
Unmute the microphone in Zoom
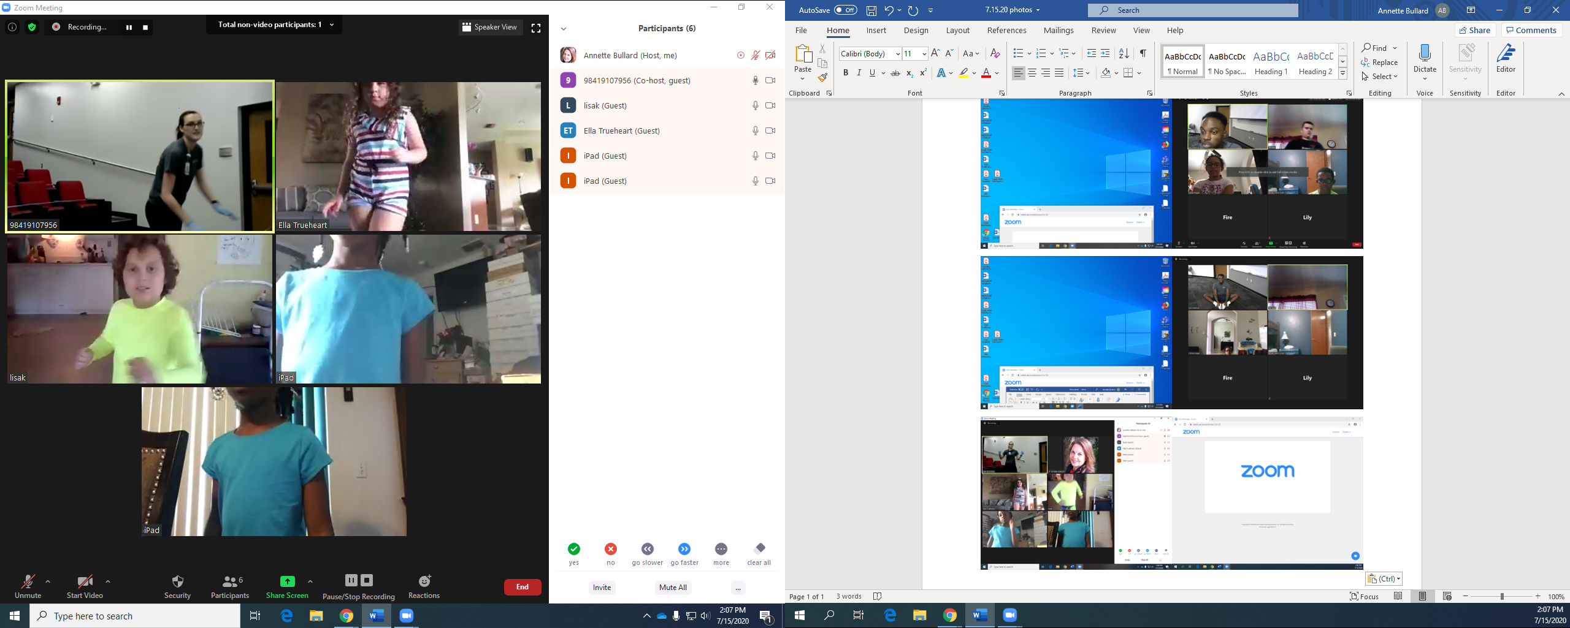28,582
